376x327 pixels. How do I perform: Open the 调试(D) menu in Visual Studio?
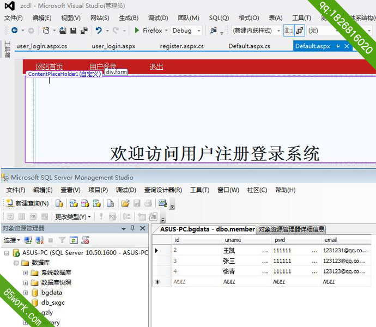pyautogui.click(x=158, y=18)
